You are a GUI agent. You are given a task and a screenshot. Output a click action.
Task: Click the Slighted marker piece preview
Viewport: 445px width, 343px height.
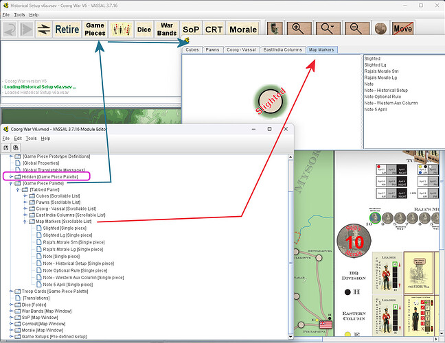(271, 101)
